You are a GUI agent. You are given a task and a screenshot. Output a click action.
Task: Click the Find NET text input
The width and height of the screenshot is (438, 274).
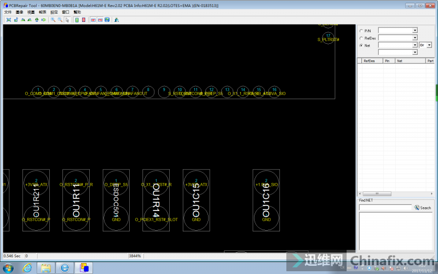[x=385, y=208]
